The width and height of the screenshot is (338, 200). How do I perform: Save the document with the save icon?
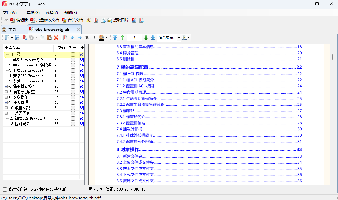click(17, 38)
